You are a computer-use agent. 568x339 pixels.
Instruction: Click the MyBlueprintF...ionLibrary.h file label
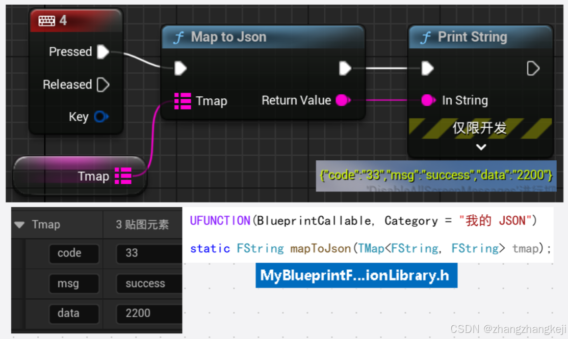click(356, 276)
